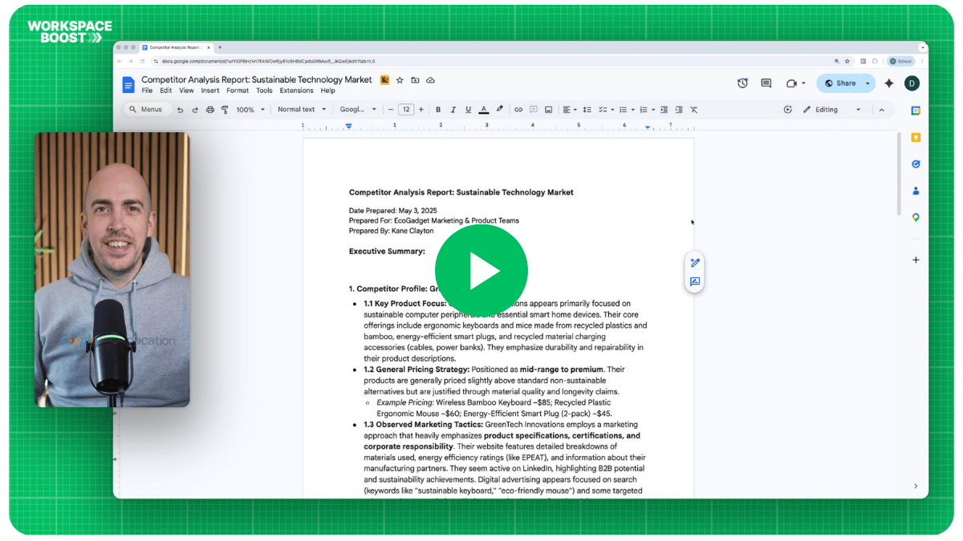This screenshot has width=963, height=541.
Task: Click the Gemini sparkle icon
Action: click(889, 83)
